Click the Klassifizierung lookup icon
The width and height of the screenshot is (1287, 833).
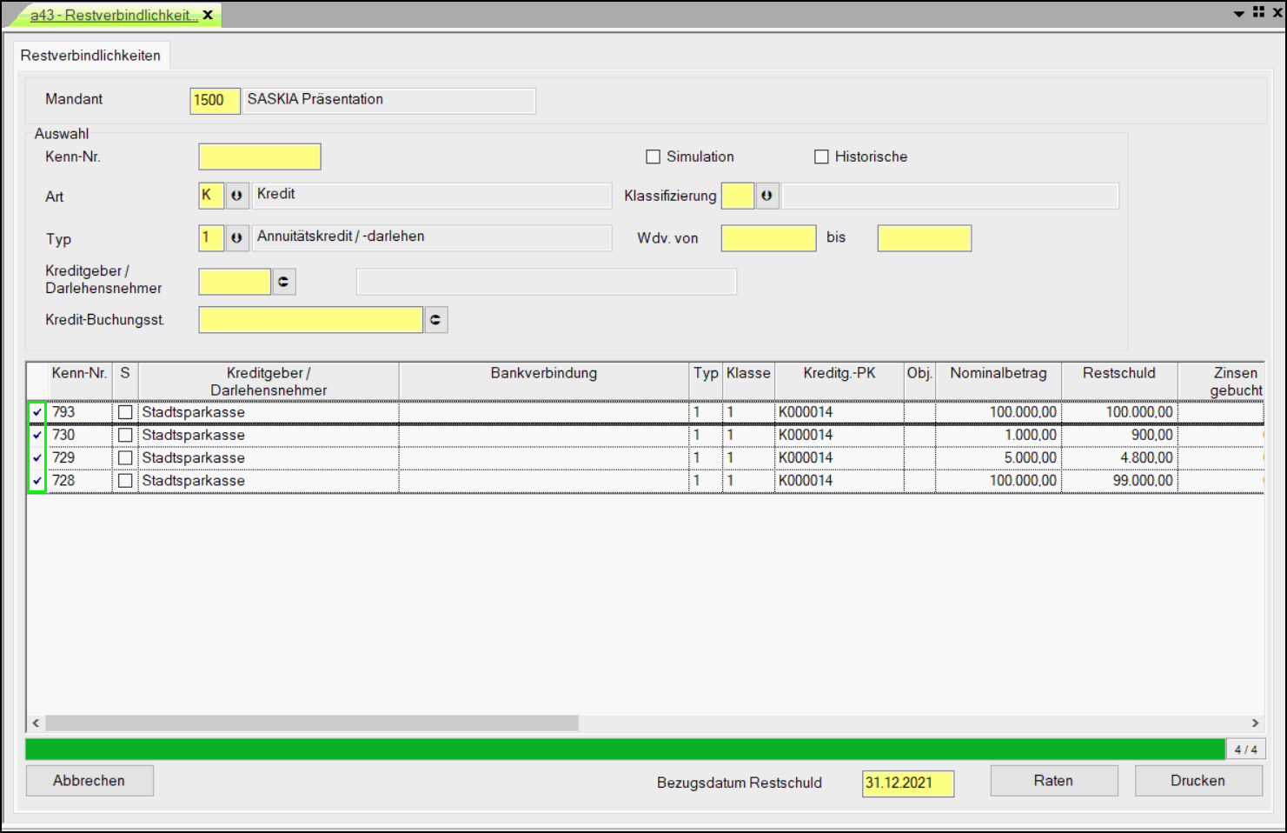coord(766,196)
